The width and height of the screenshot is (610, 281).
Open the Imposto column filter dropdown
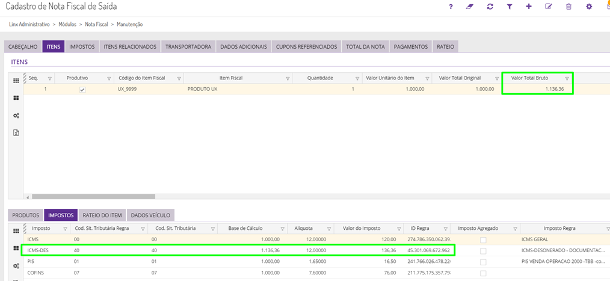click(65, 229)
